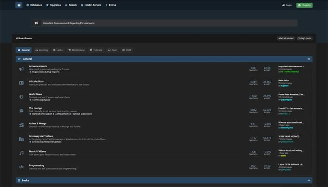The height and width of the screenshot is (187, 328).
Task: Open the Introductions forum
Action: (36, 81)
